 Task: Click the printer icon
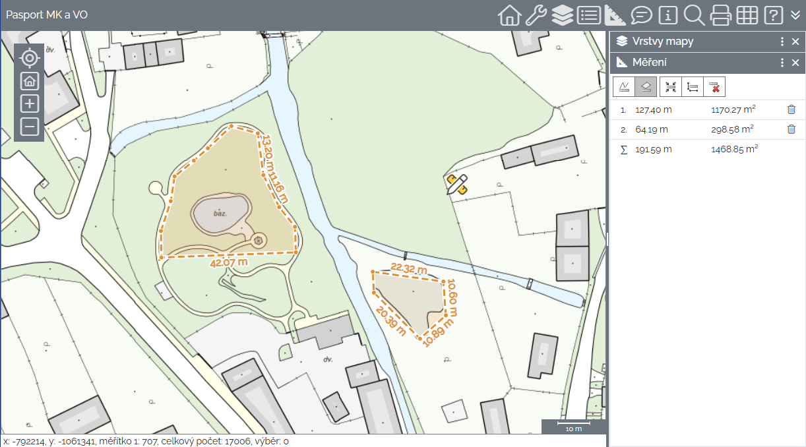[720, 15]
